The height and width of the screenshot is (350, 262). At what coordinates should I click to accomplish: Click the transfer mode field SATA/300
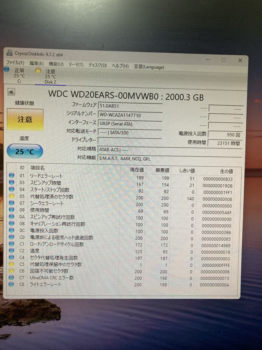tap(130, 132)
